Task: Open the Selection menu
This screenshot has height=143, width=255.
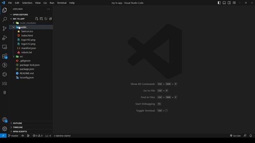Action: pos(27,3)
